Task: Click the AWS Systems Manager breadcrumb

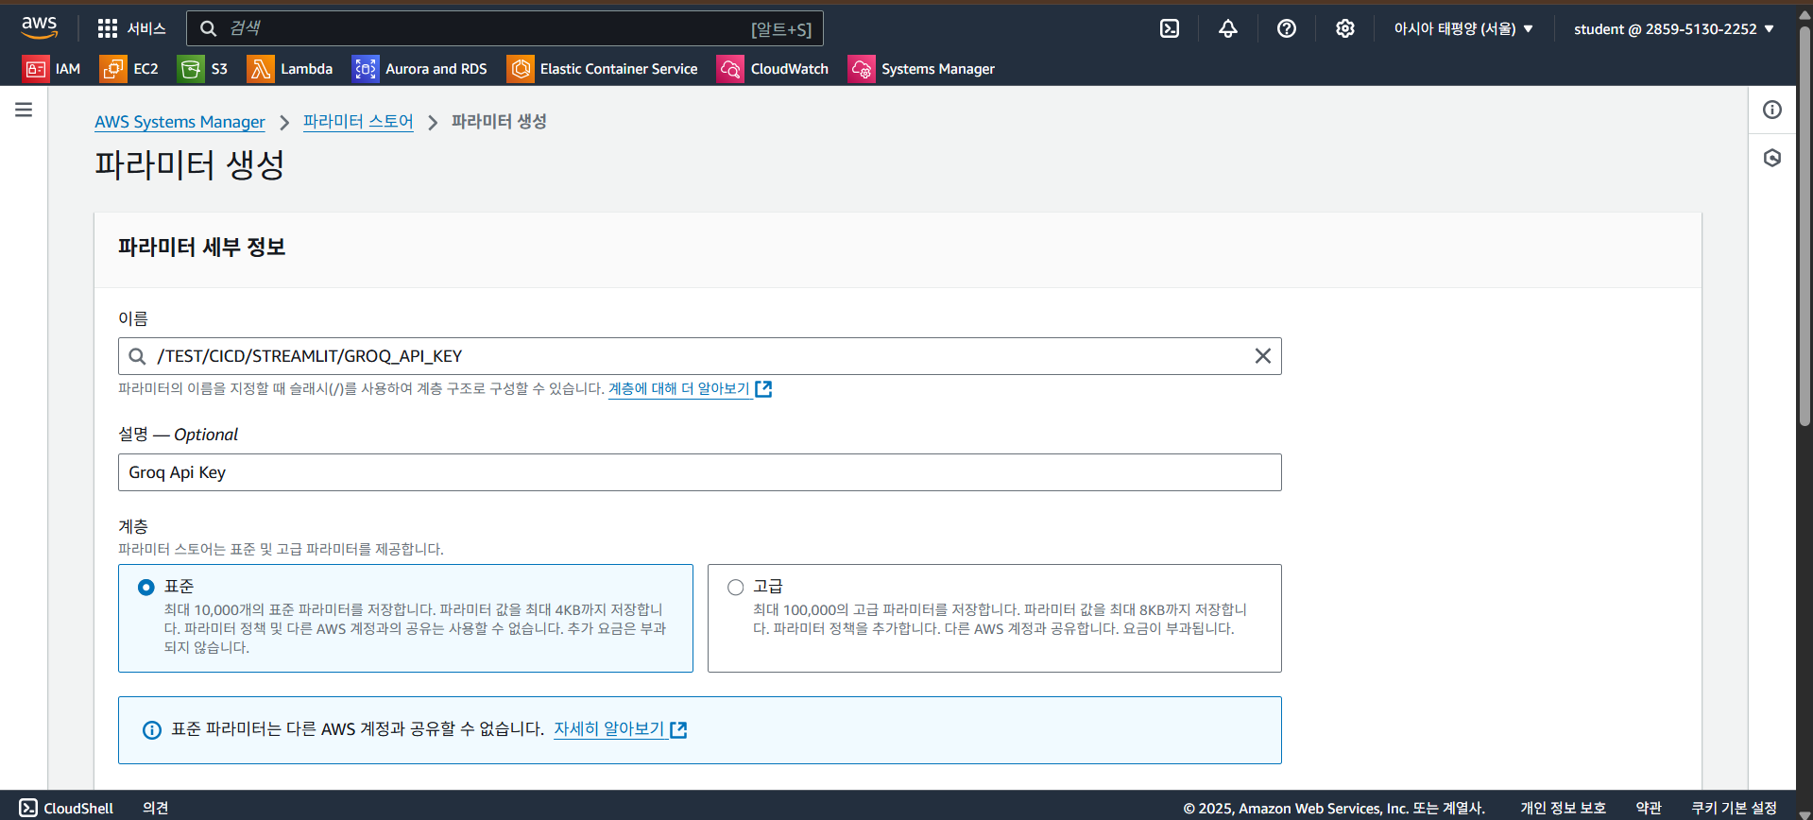Action: click(x=180, y=122)
